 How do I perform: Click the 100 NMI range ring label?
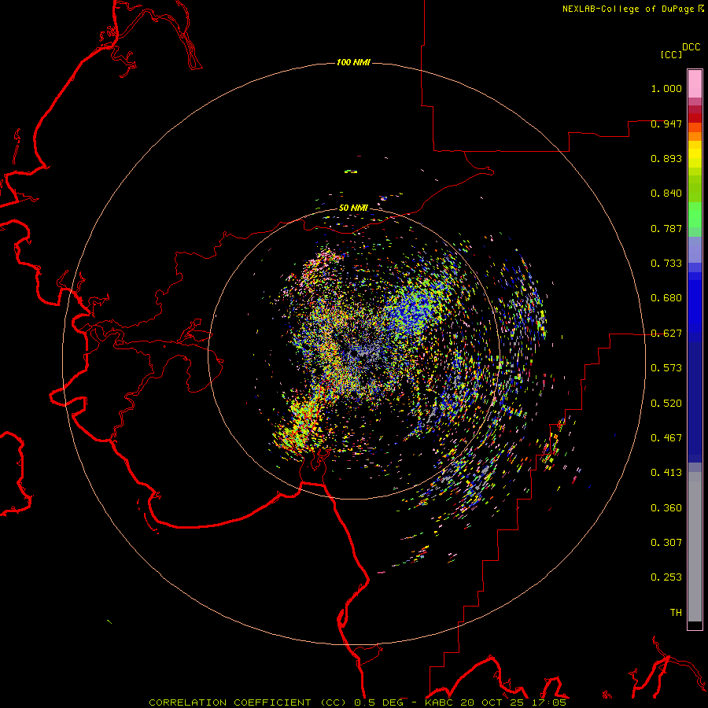coord(353,62)
